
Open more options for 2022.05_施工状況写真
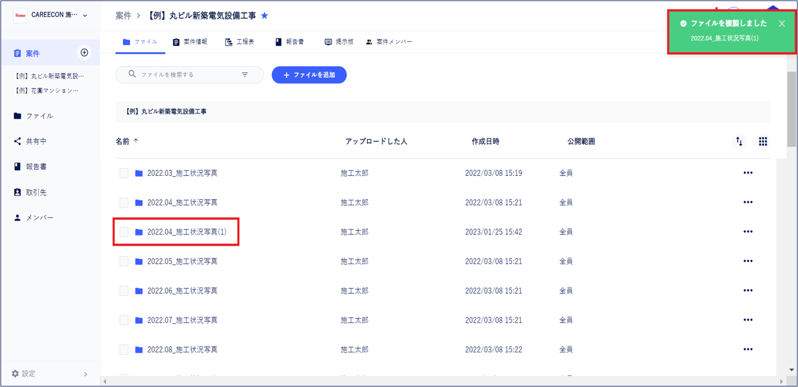click(x=748, y=261)
